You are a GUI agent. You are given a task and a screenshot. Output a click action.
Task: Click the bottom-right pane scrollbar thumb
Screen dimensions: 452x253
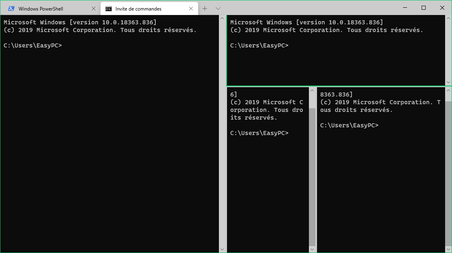(x=448, y=174)
